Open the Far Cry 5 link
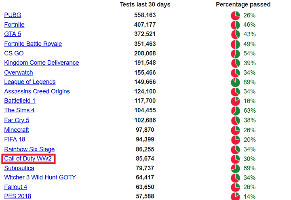This screenshot has width=291, height=200. click(17, 120)
